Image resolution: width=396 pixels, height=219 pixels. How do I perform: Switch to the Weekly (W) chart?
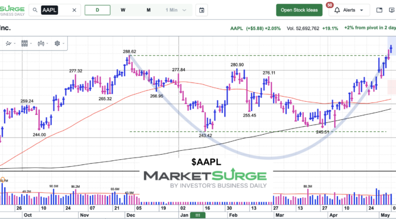click(x=123, y=10)
